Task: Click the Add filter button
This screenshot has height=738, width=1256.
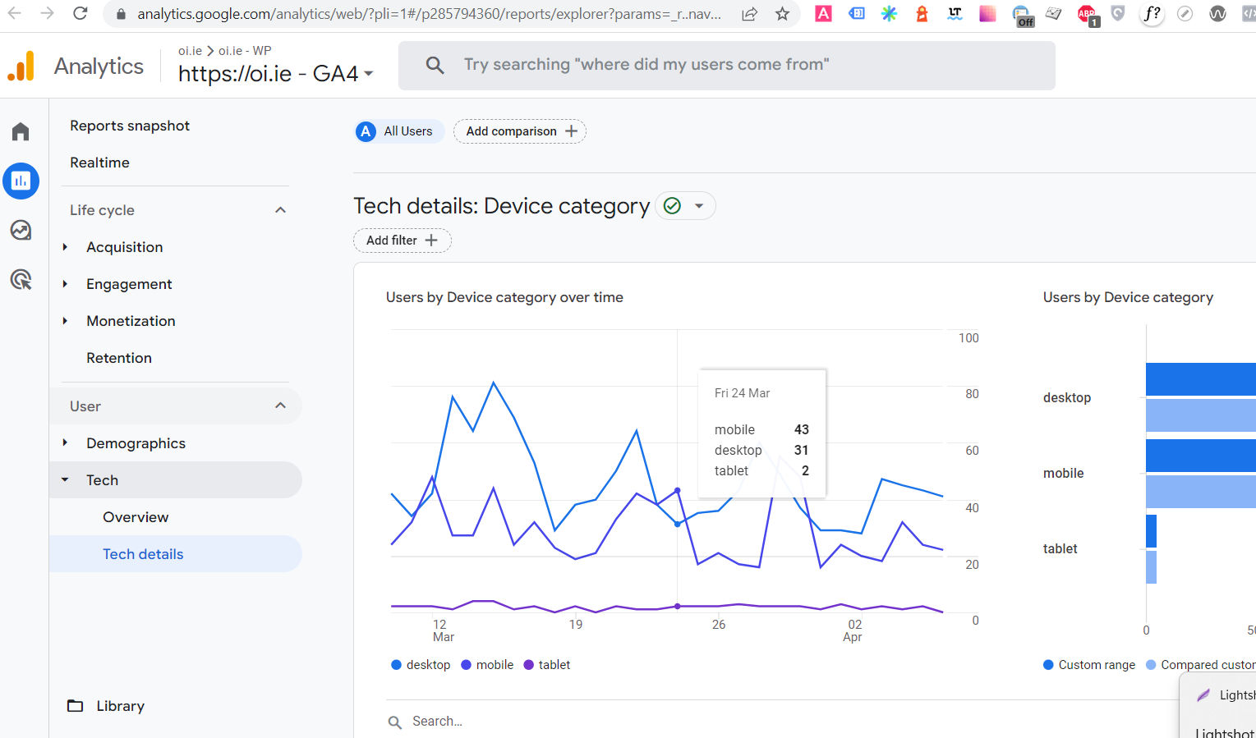Action: (x=402, y=240)
